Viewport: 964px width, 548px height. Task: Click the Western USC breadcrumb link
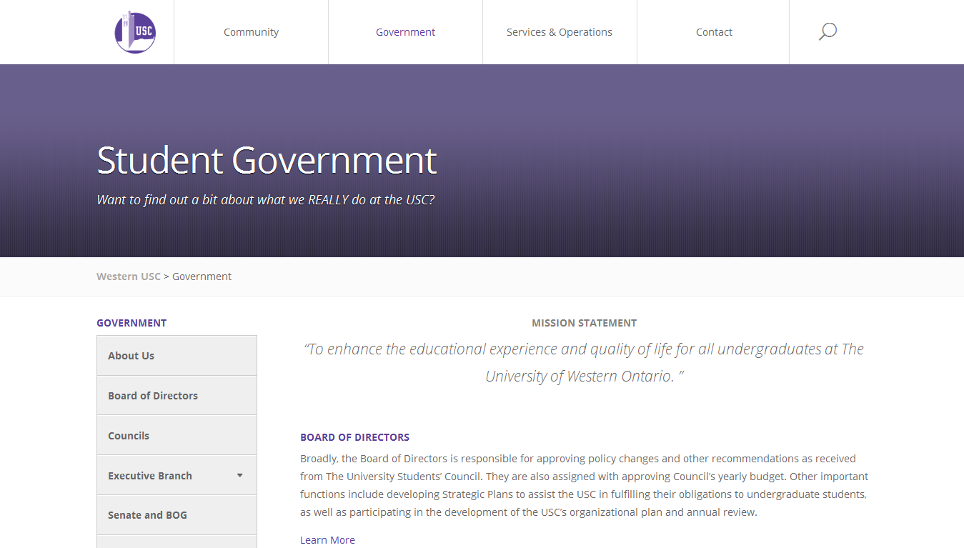point(129,277)
